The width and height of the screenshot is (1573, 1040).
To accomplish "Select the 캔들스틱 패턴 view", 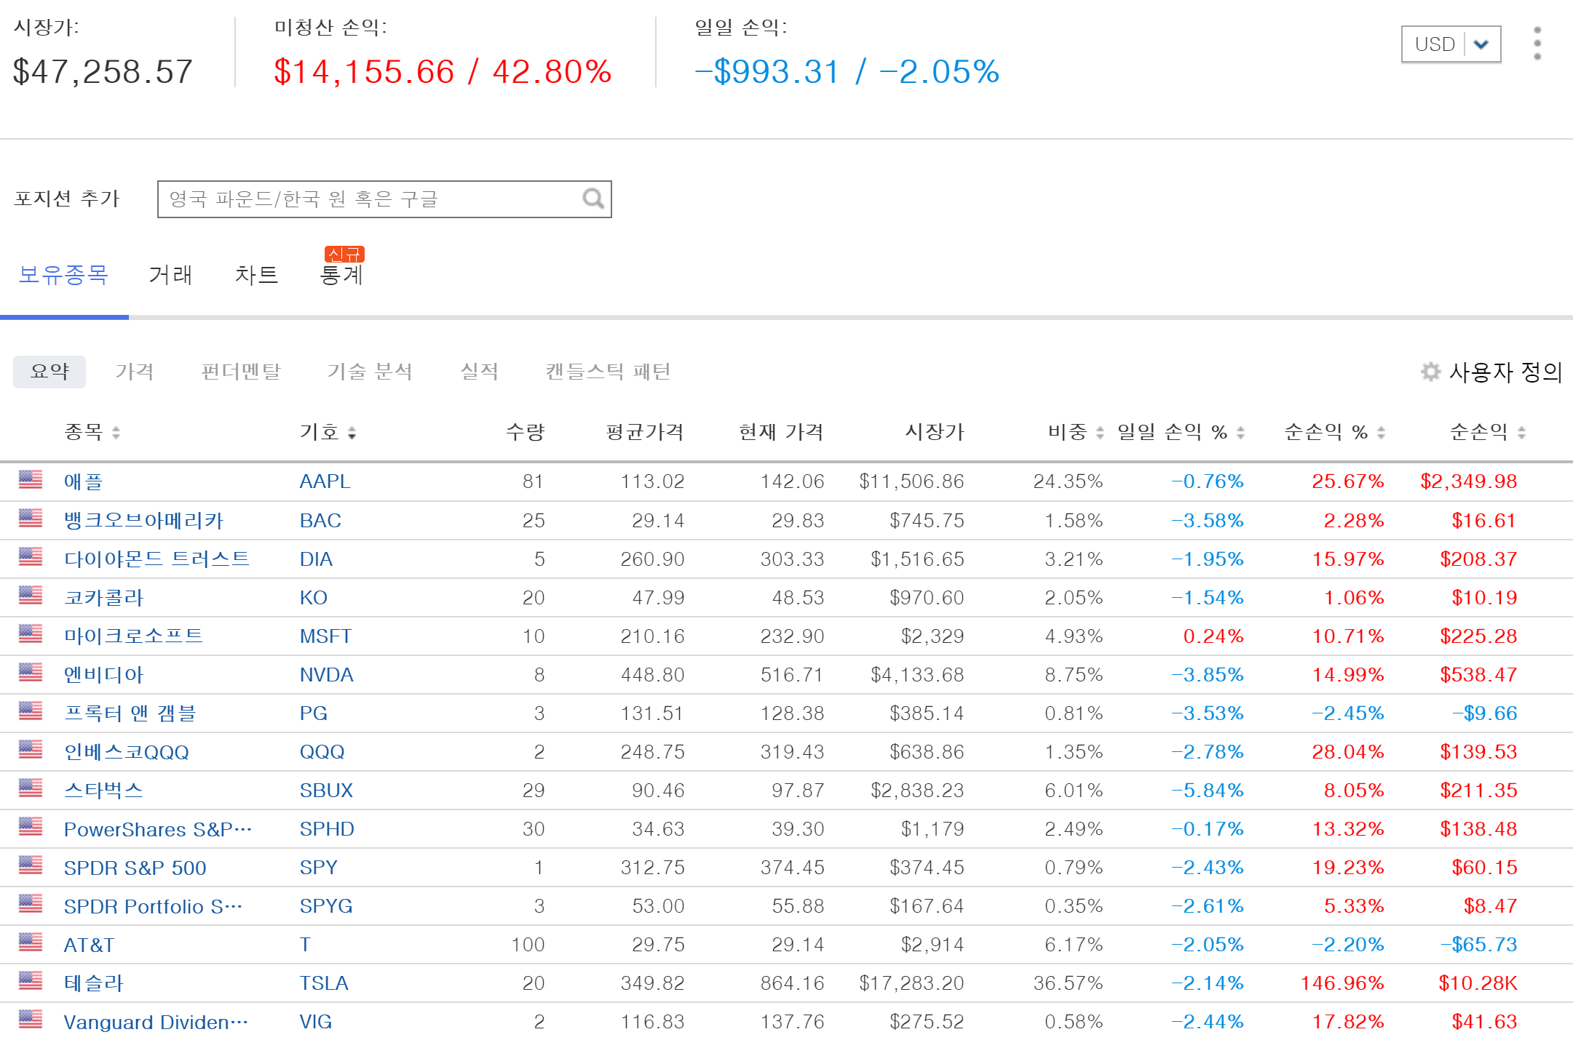I will 608,372.
